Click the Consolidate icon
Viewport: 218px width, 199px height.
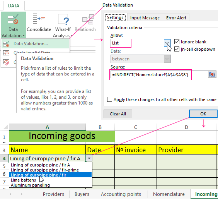point(39,19)
